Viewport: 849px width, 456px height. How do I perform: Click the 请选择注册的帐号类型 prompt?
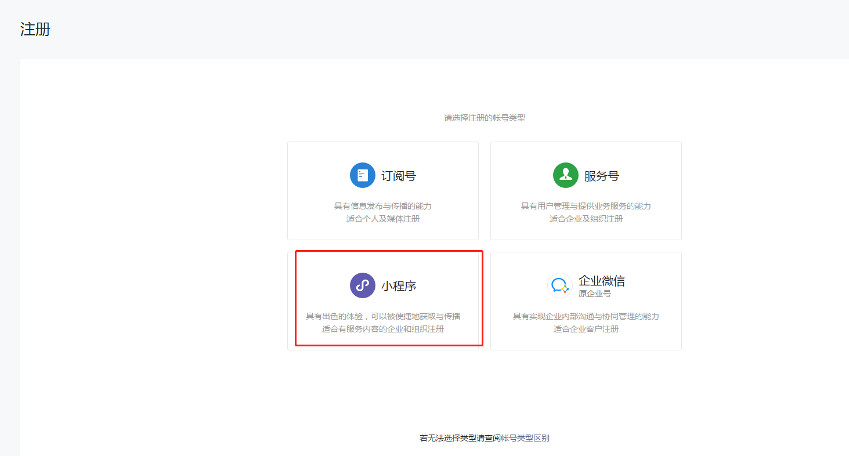coord(485,118)
